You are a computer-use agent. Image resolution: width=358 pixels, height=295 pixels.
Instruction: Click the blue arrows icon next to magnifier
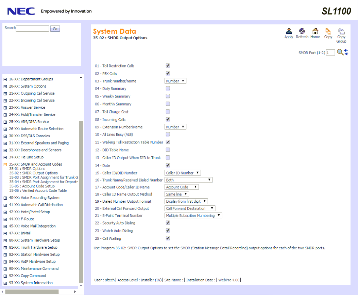(346, 52)
